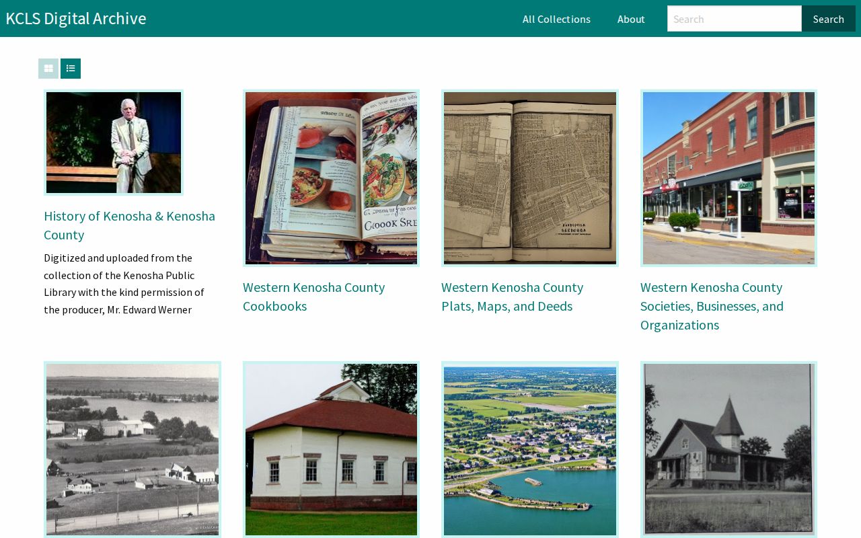
Task: Click the Search button
Action: click(829, 19)
